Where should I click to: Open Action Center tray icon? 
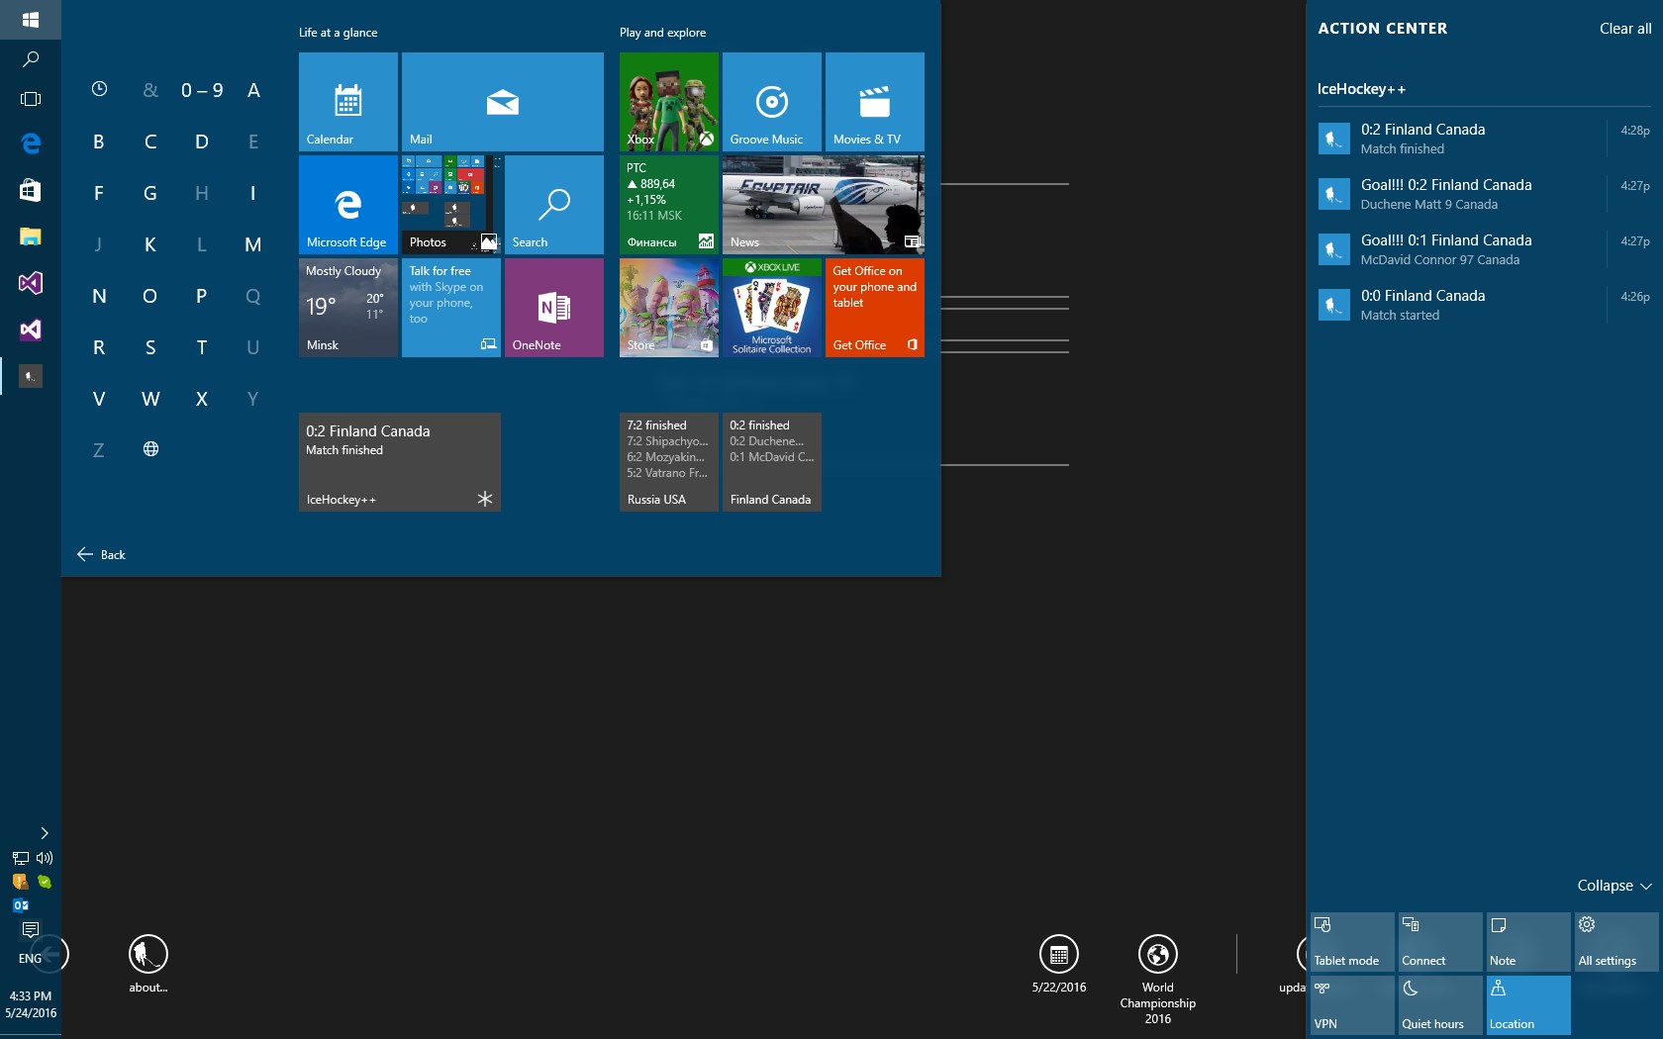click(x=31, y=929)
